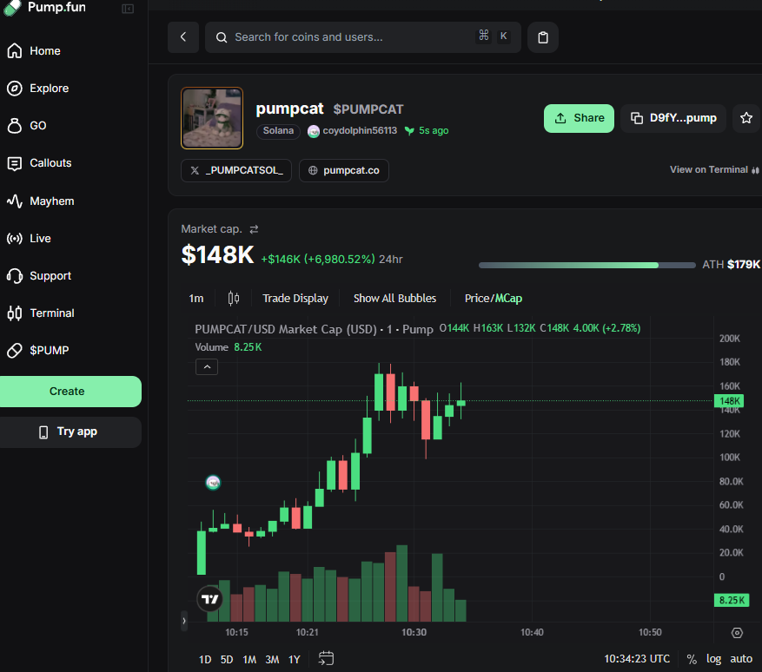
Task: Click the TradingView logo
Action: coord(210,599)
